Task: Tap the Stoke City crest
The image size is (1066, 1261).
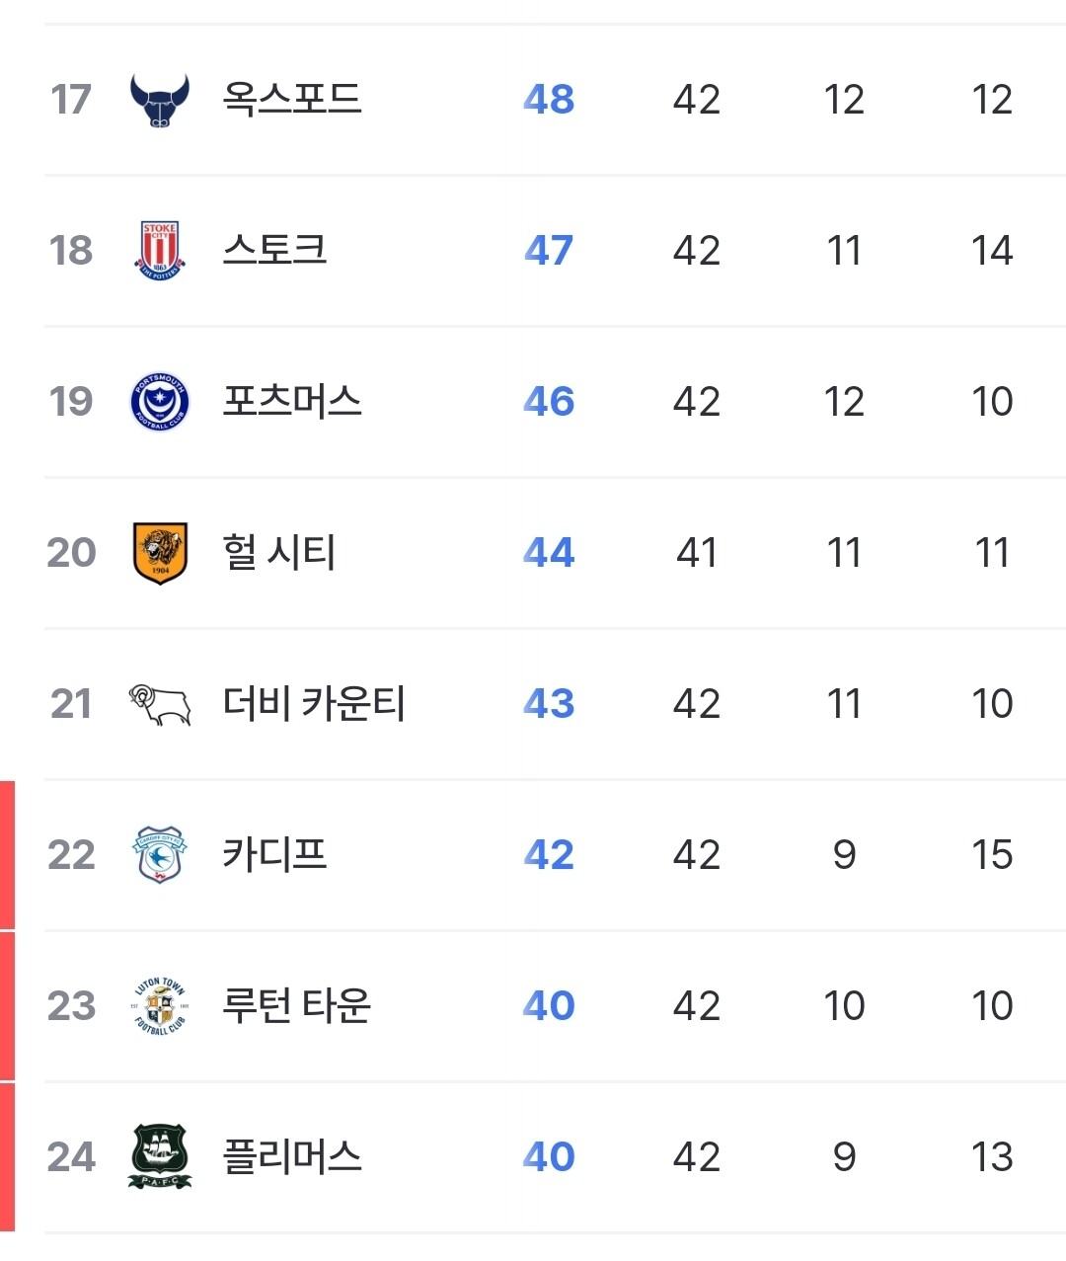Action: [x=159, y=250]
